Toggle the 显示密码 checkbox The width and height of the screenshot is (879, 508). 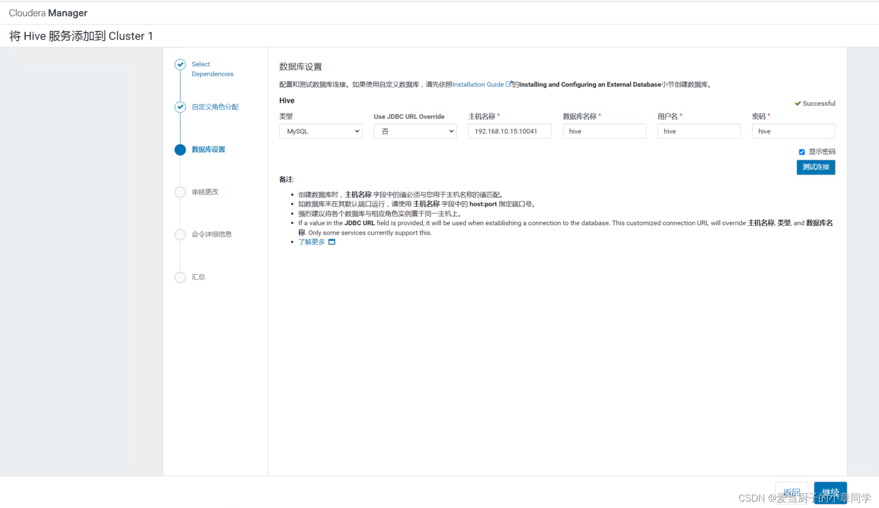coord(802,152)
